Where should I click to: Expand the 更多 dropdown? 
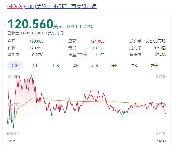click(x=156, y=65)
